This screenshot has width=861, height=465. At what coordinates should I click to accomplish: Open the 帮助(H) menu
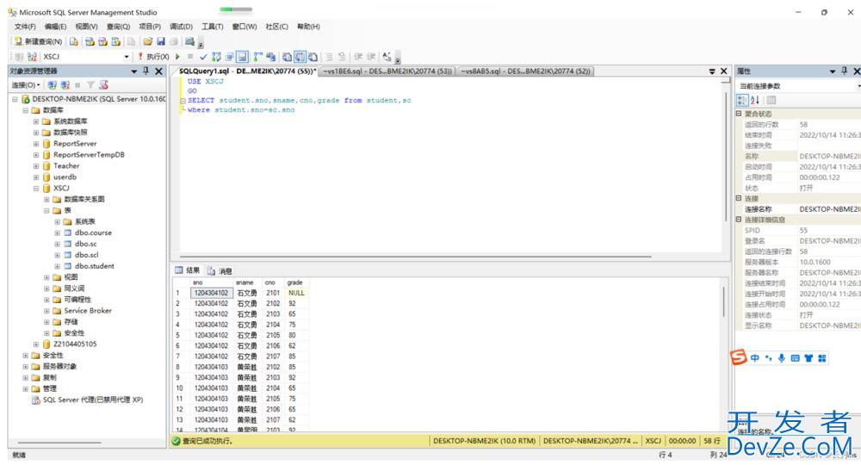pos(308,27)
